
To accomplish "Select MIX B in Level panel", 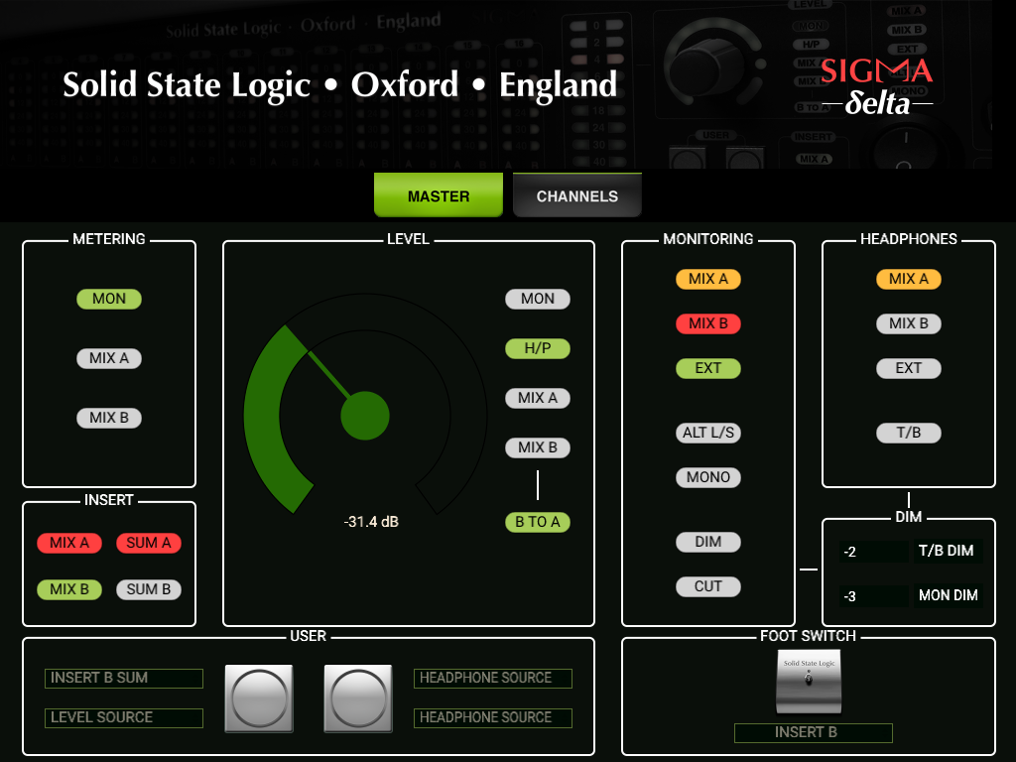I will point(538,447).
